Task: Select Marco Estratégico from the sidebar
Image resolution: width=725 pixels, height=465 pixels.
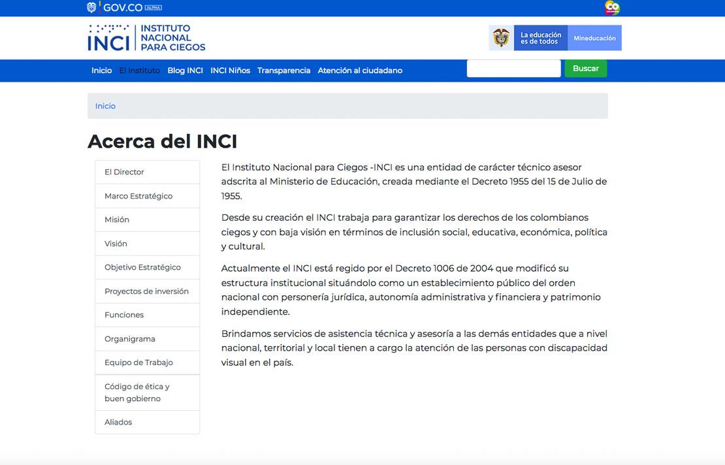Action: pyautogui.click(x=137, y=195)
